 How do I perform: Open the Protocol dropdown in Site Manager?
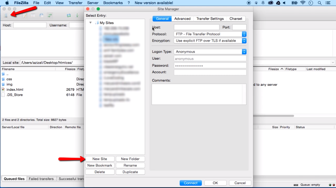click(x=244, y=34)
